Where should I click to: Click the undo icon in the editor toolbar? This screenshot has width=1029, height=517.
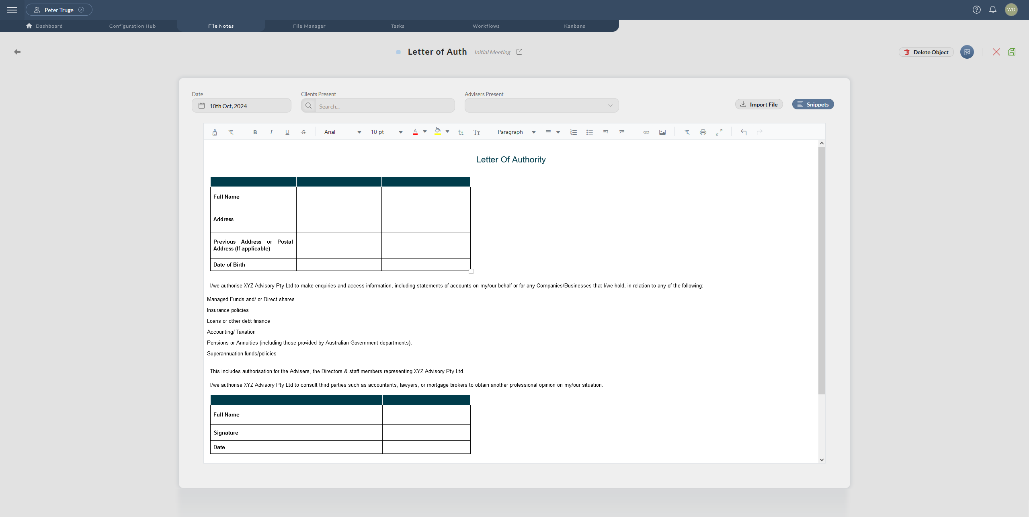[x=744, y=132]
